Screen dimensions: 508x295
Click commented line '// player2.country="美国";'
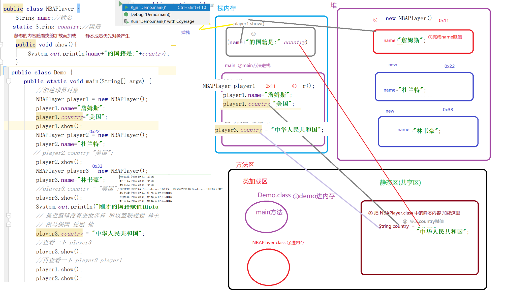[x=73, y=153]
